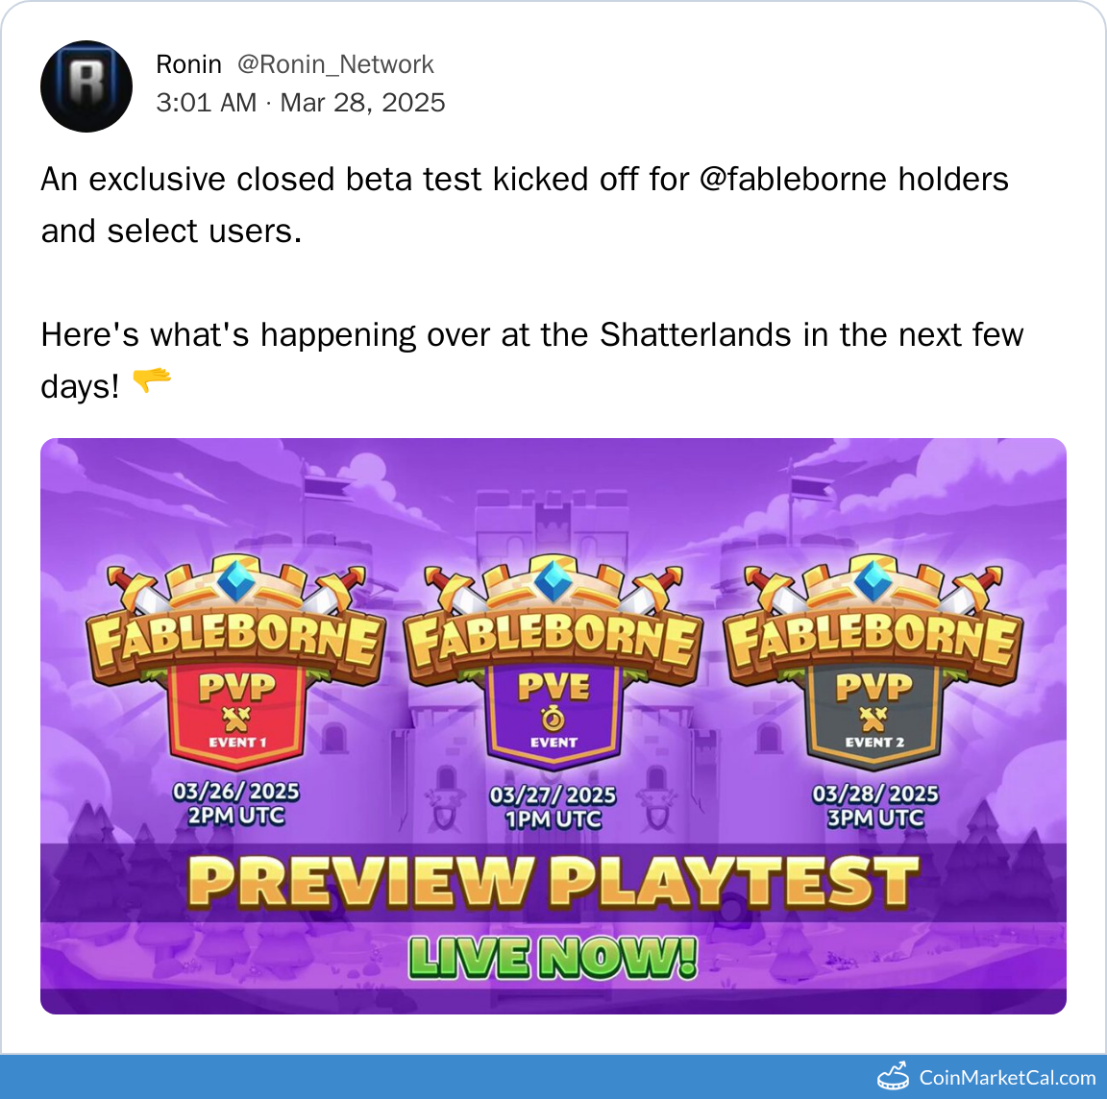Image resolution: width=1107 pixels, height=1099 pixels.
Task: Follow the @fableborne mention in the tweet
Action: [792, 180]
